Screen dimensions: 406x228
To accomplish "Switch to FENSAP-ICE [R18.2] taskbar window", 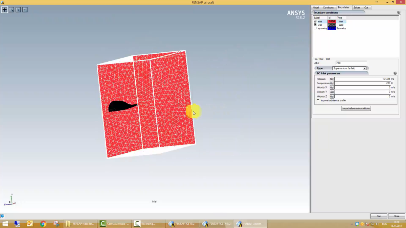I will (x=217, y=224).
